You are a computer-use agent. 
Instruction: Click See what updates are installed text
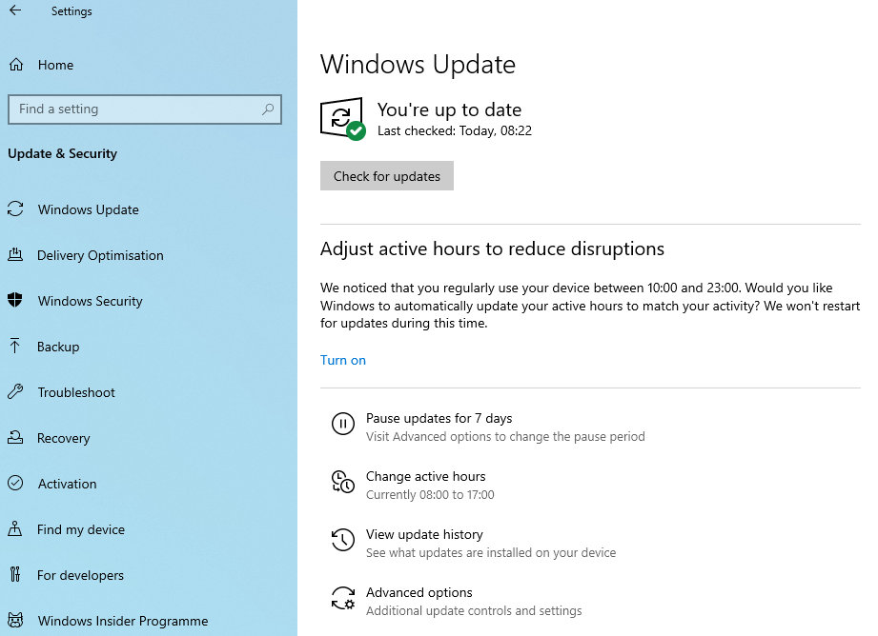point(491,552)
